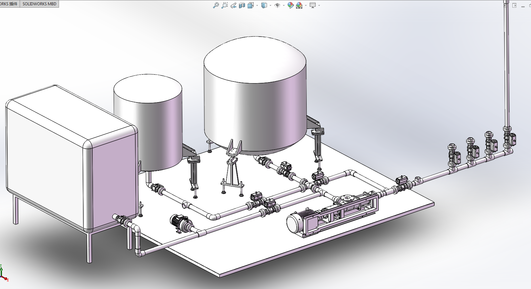This screenshot has height=289, width=531.
Task: Click the View Orientation cube icon
Action: pyautogui.click(x=251, y=5)
